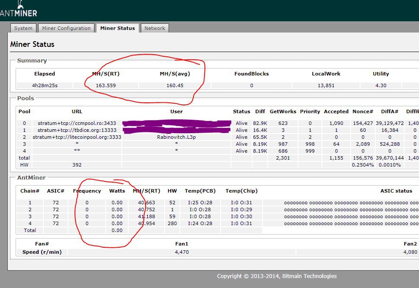Click chain 1 hashrate 40.663
Viewport: 419px width, 288px height.
pos(146,203)
